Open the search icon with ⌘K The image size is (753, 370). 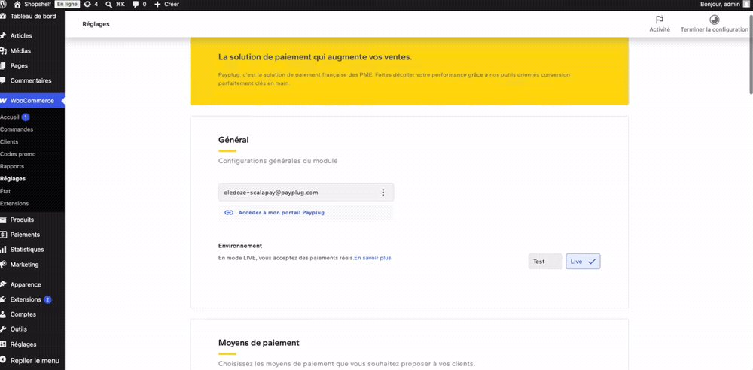pos(109,5)
